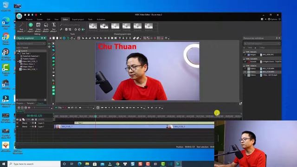The height and width of the screenshot is (167, 297).
Task: Click the VSDC round logo button
Action: click(19, 17)
